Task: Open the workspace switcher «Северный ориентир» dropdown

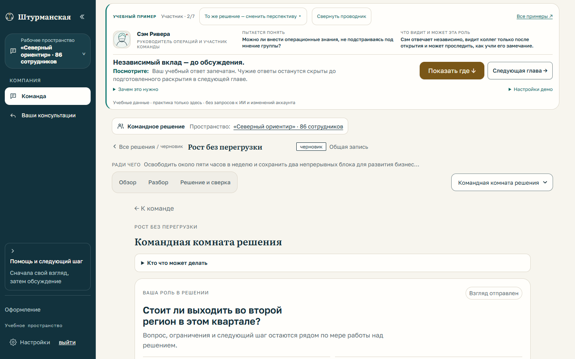Action: click(48, 51)
